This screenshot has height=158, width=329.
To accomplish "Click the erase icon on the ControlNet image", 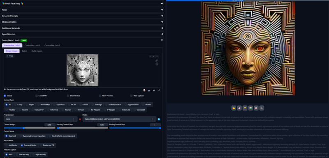I will click(x=154, y=57).
